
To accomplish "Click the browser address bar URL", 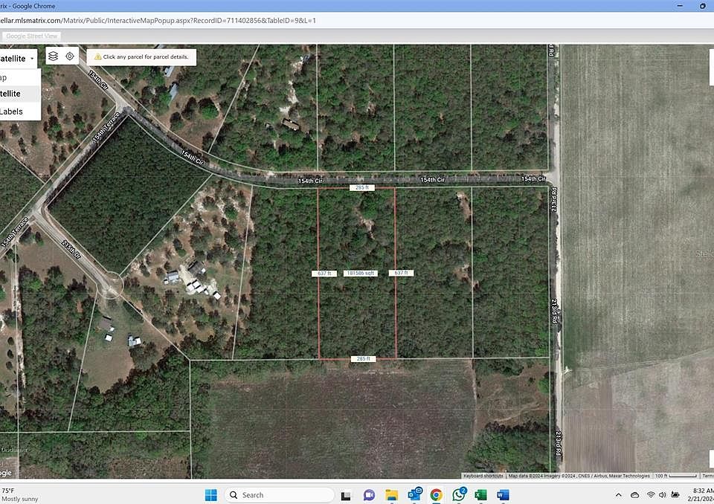I will (158, 21).
